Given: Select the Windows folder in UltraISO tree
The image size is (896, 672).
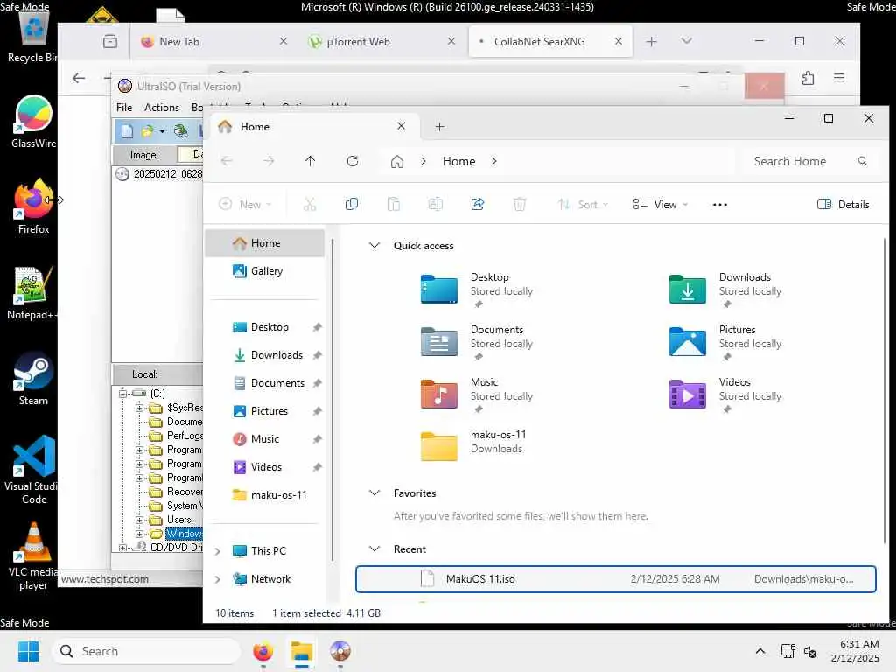Looking at the screenshot, I should pyautogui.click(x=184, y=534).
